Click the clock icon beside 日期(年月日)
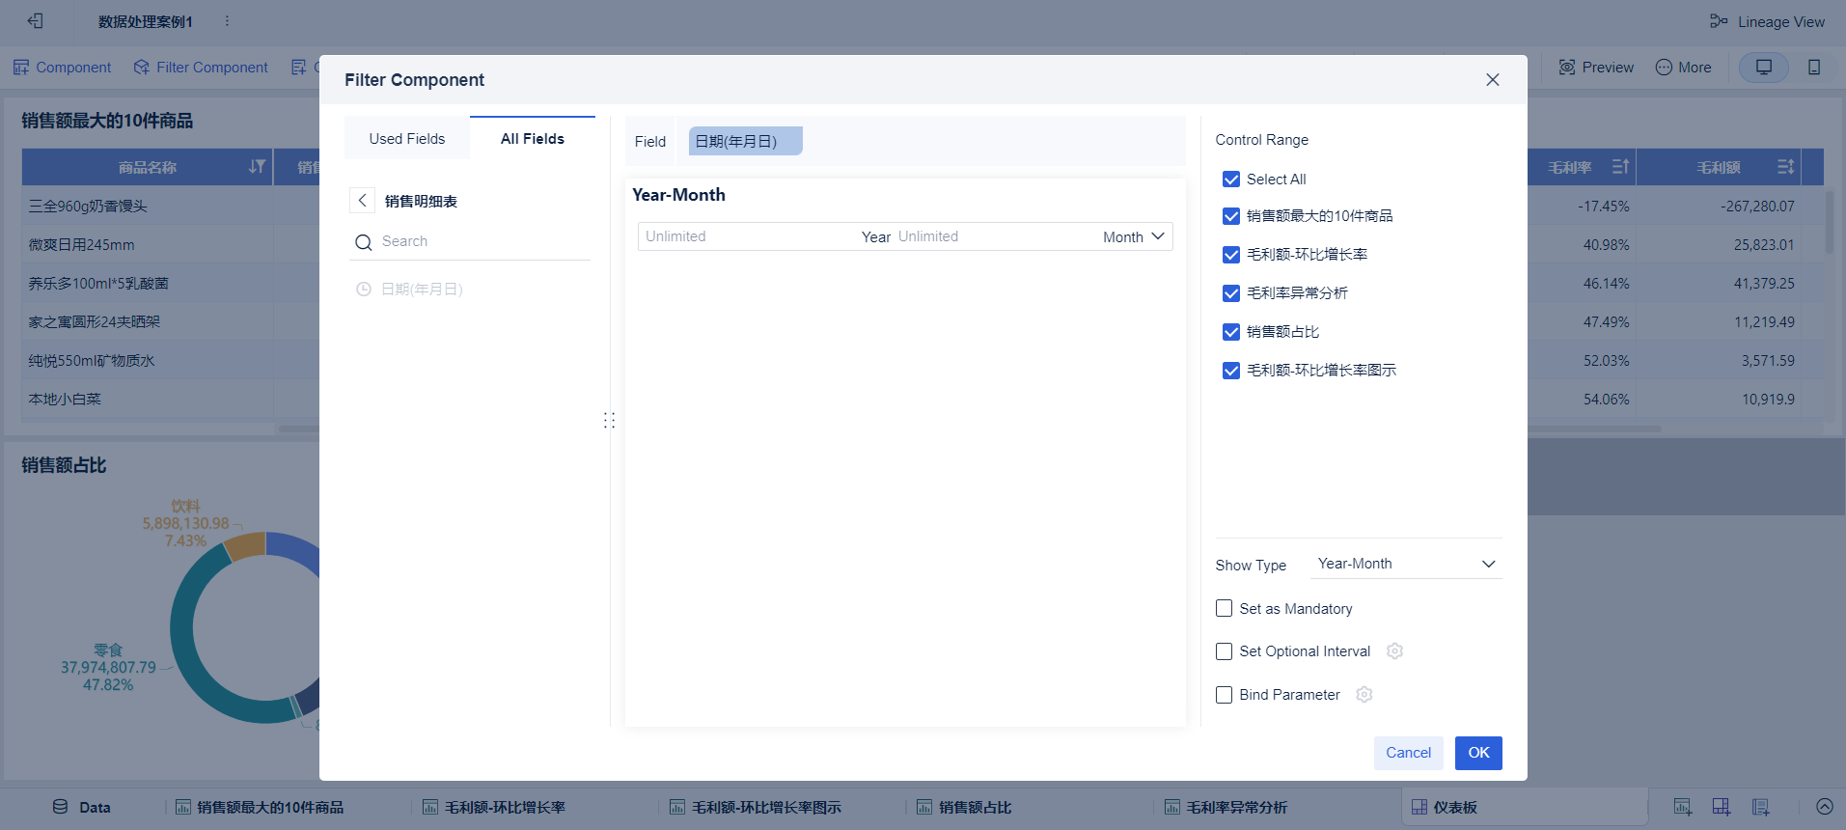 click(364, 289)
